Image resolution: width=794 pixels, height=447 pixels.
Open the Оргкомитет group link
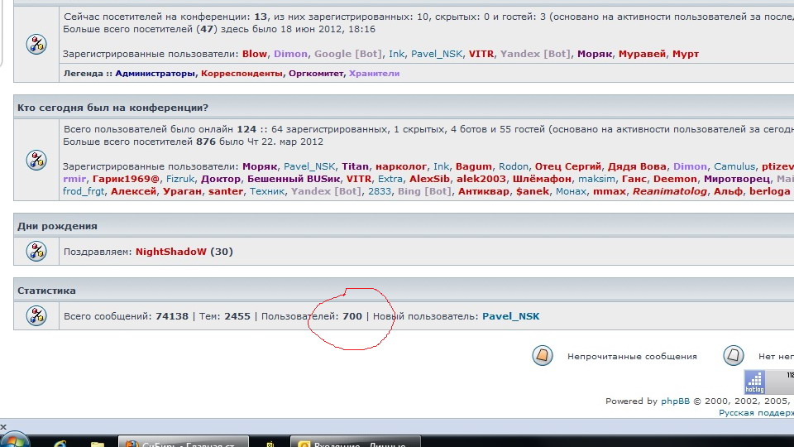point(315,74)
